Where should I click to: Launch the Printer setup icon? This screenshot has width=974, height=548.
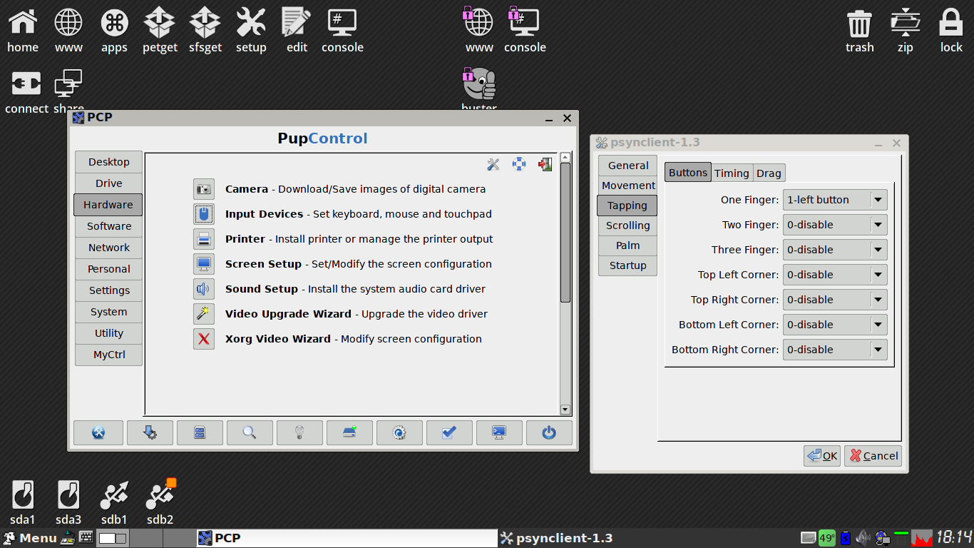pyautogui.click(x=204, y=239)
